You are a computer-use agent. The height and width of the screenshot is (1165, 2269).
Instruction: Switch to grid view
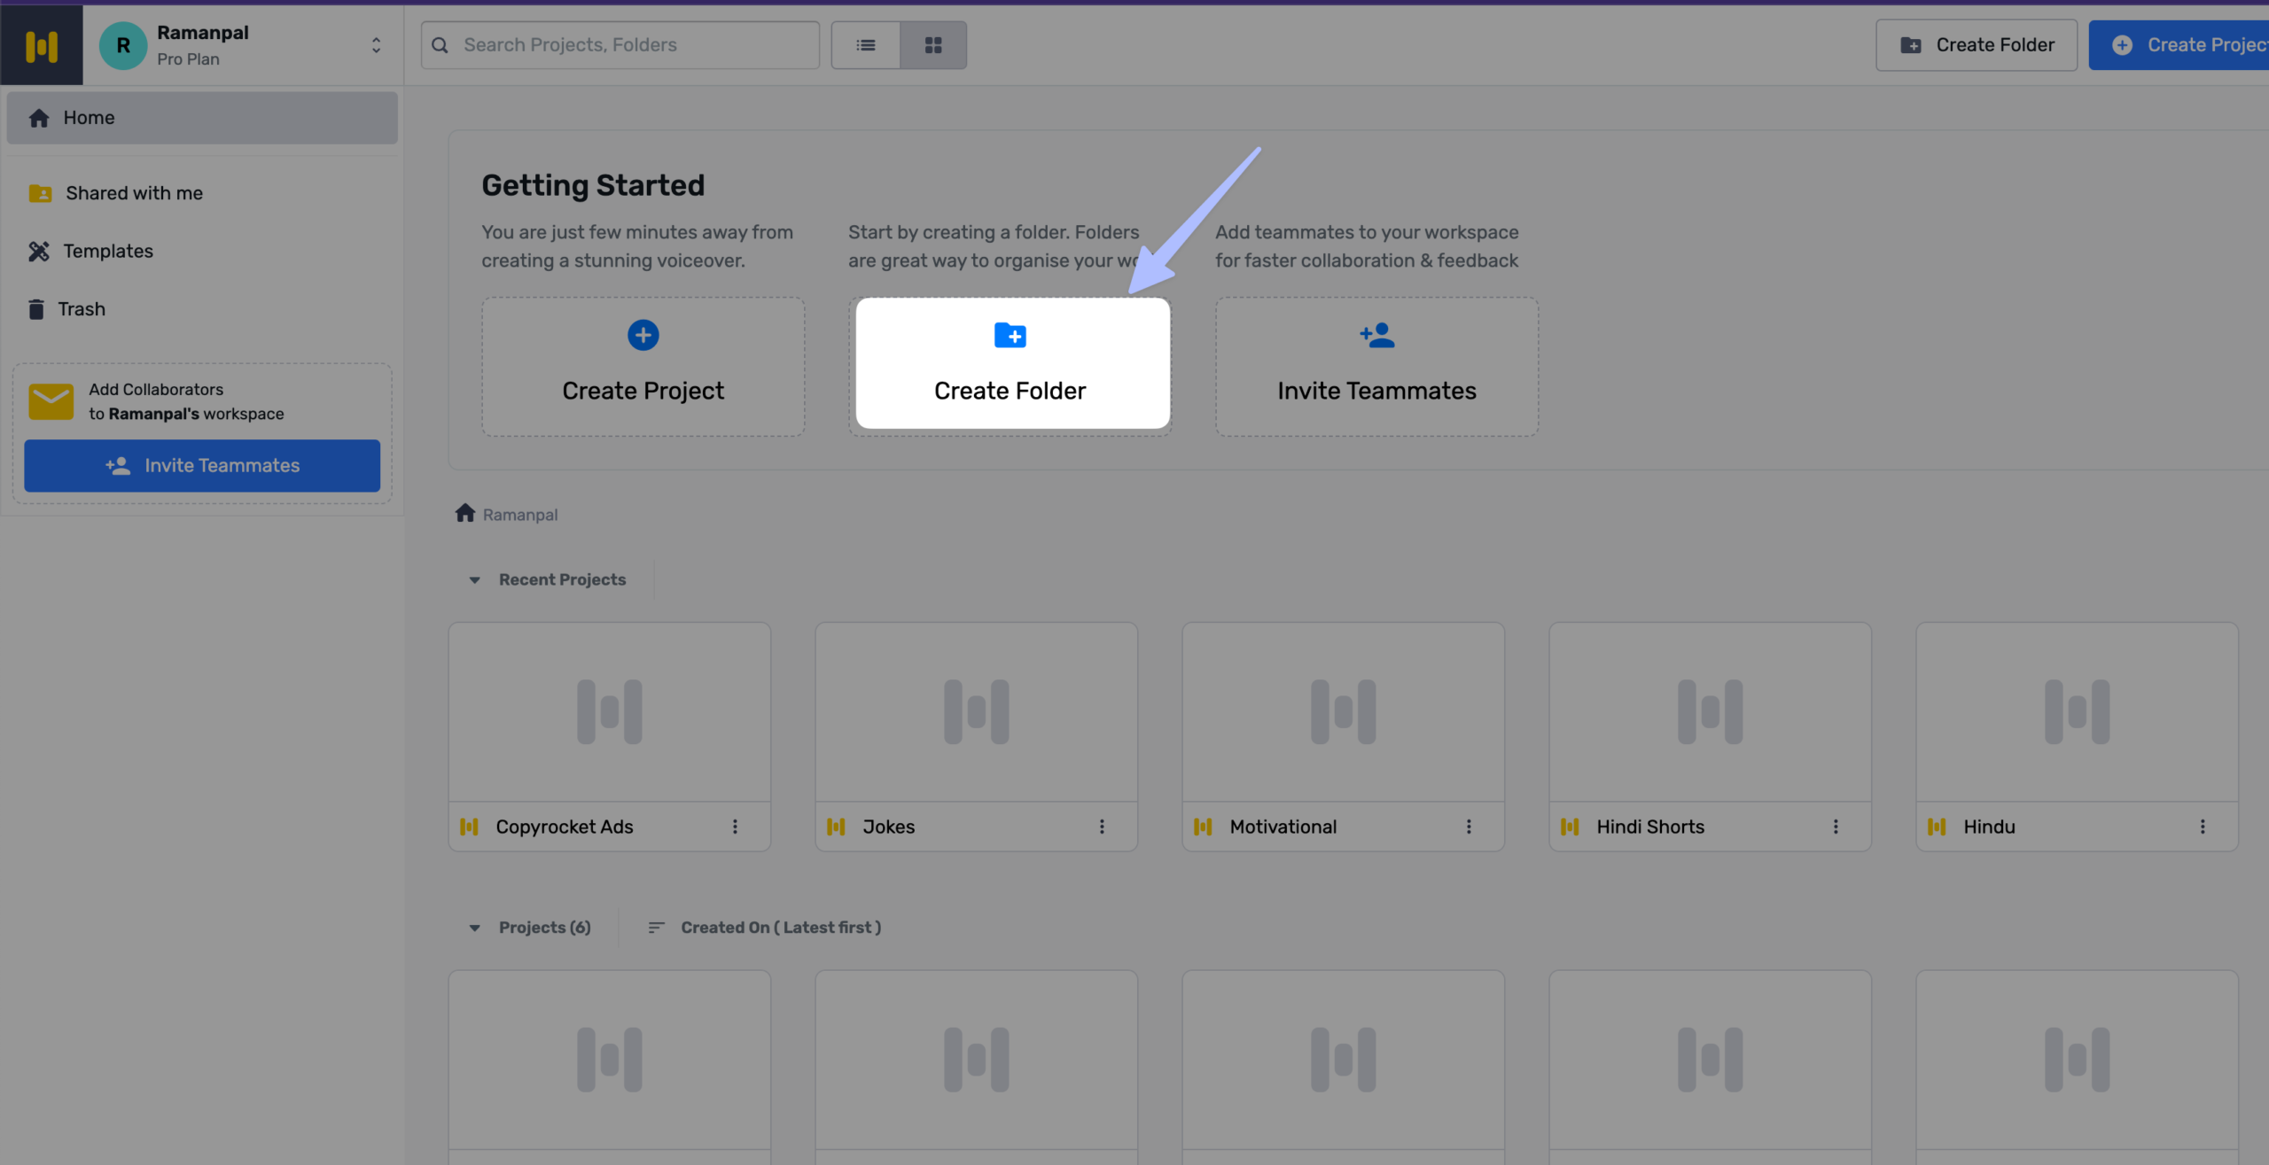[x=932, y=45]
